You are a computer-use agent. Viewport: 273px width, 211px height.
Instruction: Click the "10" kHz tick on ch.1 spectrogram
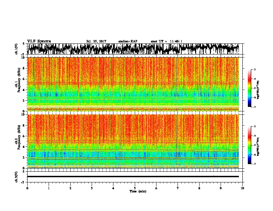[23, 58]
